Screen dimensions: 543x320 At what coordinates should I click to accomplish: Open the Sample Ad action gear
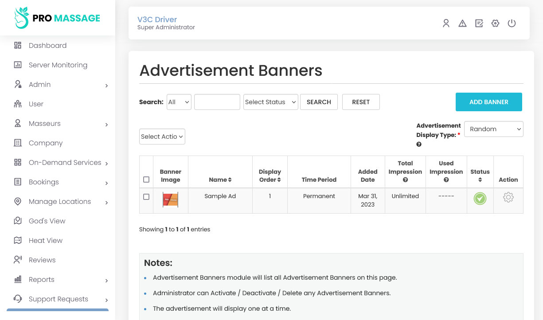coord(508,198)
